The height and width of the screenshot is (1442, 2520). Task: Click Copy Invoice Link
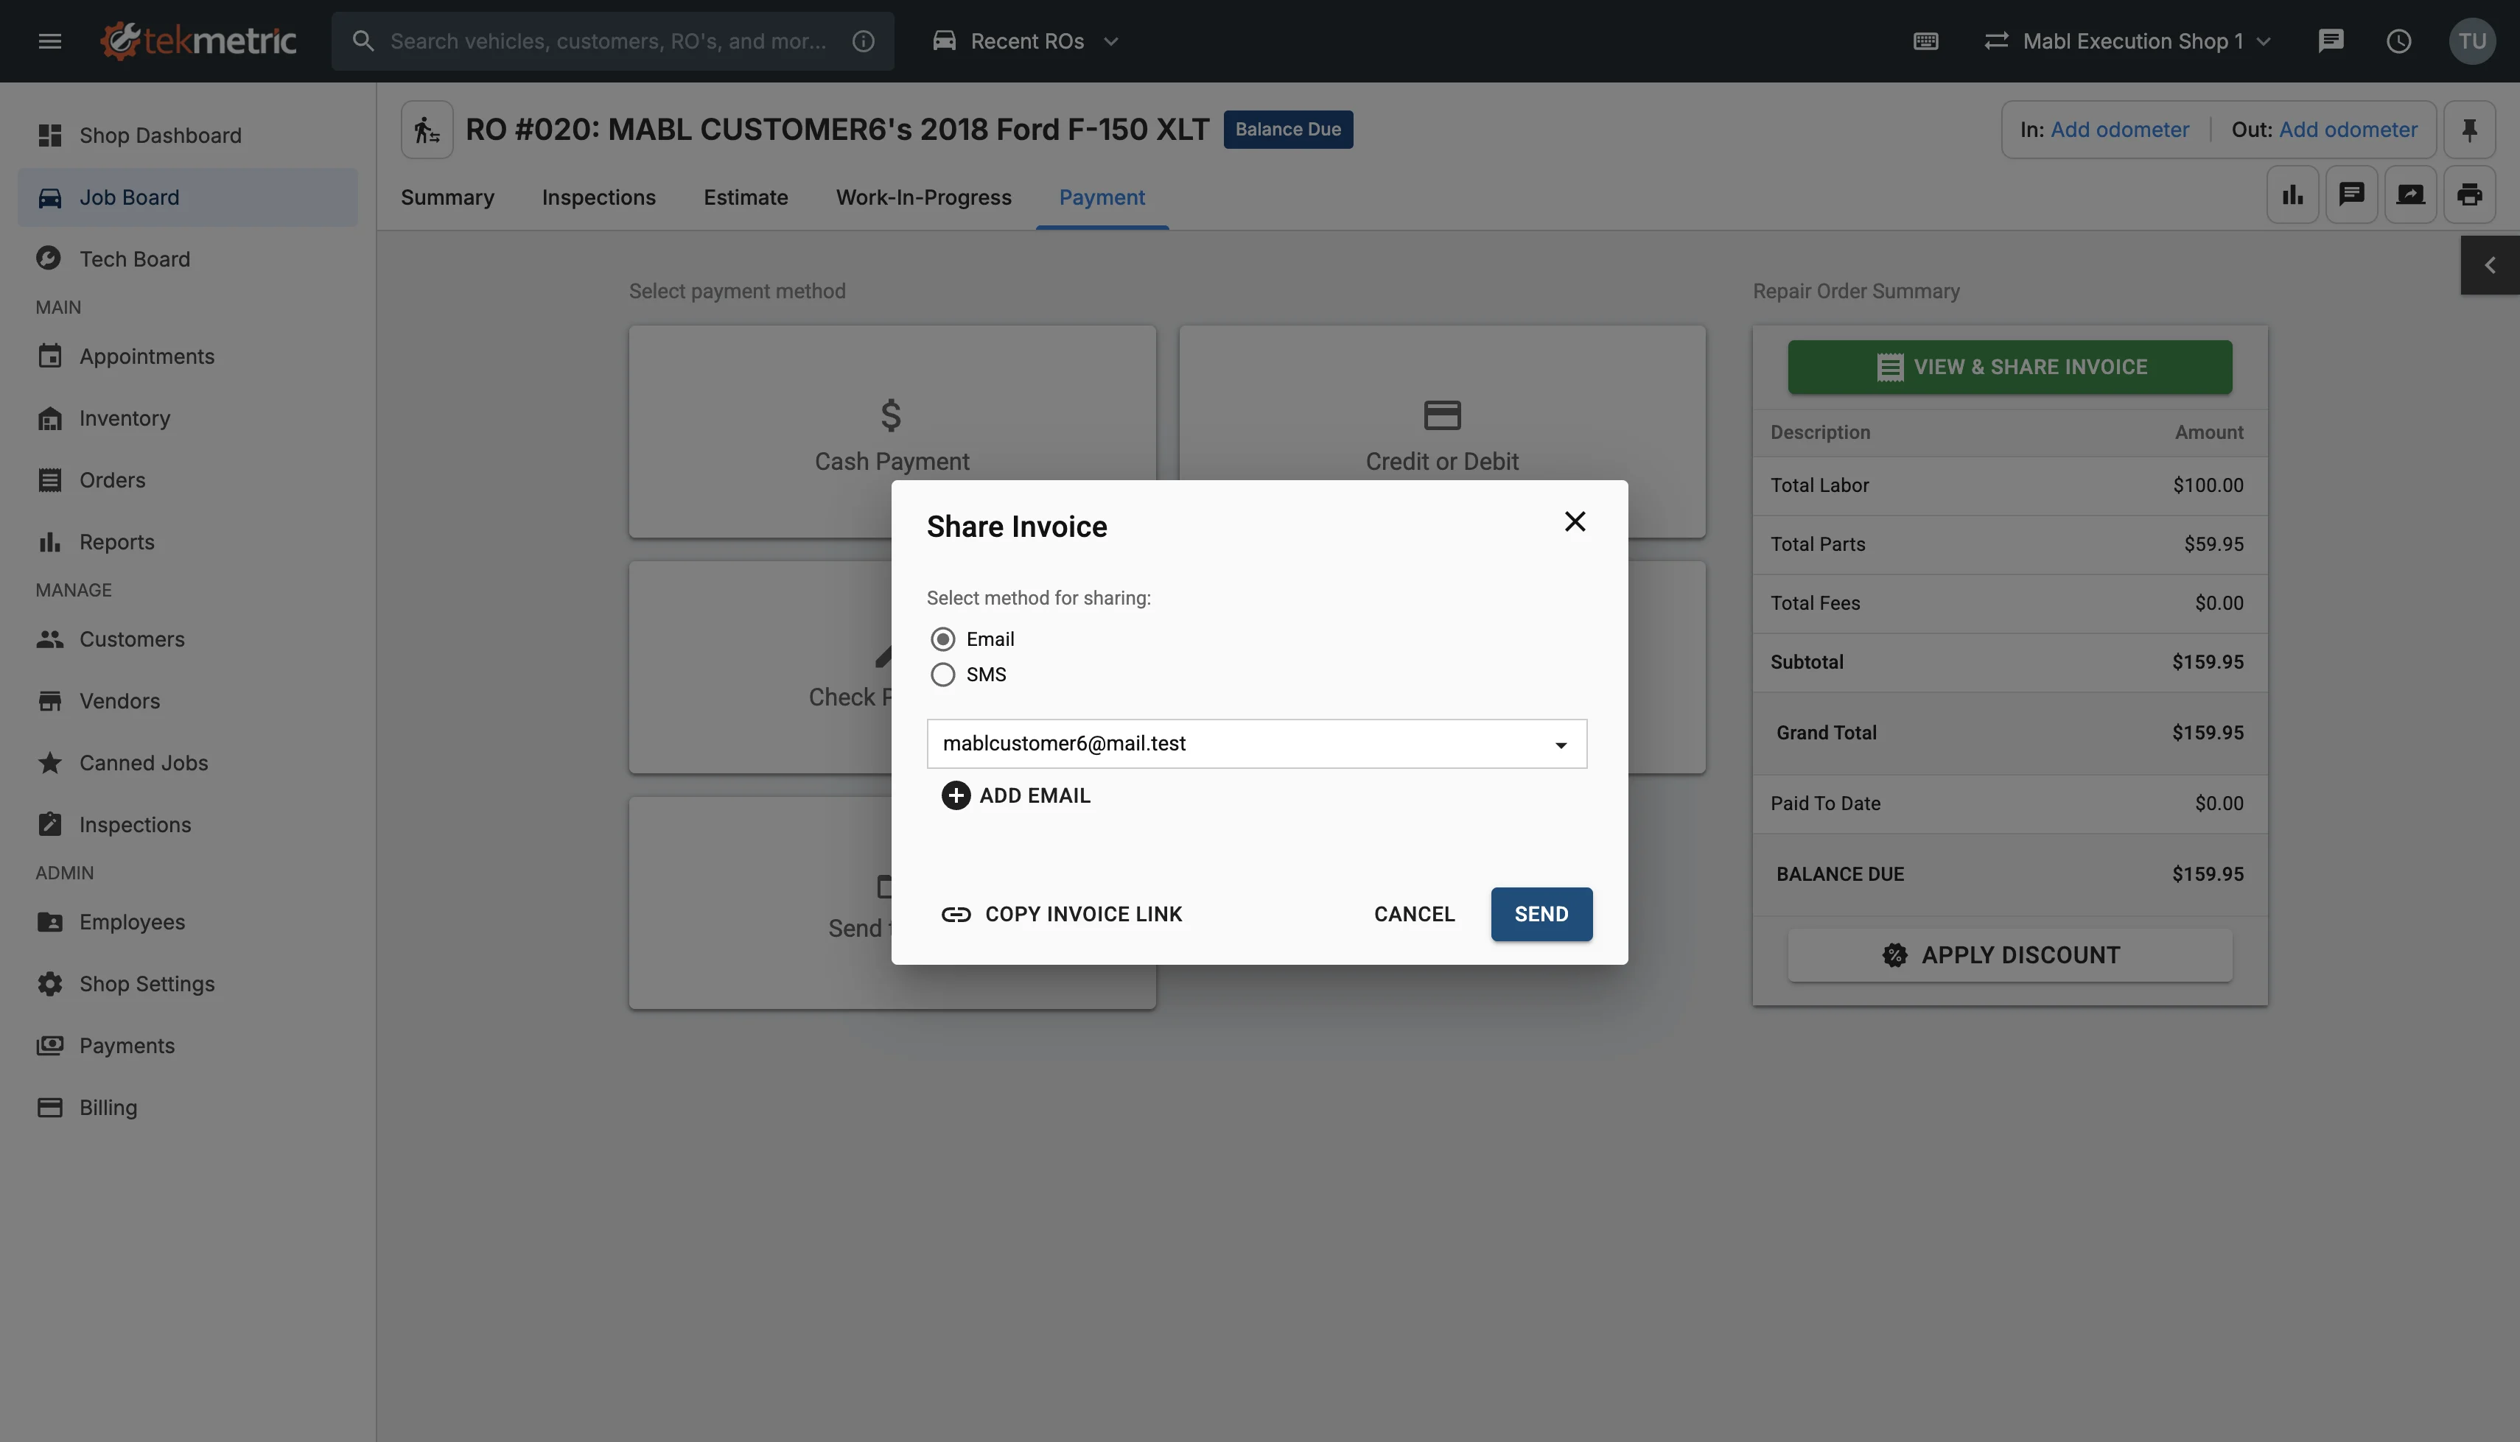1061,914
